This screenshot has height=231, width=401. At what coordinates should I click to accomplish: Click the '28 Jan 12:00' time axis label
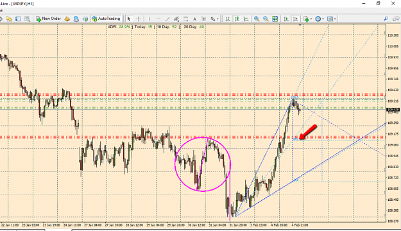click(x=134, y=225)
